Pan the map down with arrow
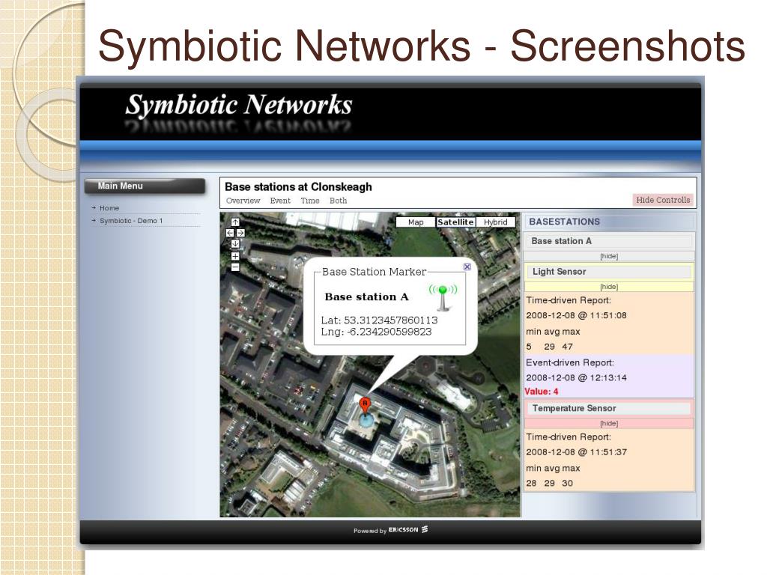This screenshot has height=575, width=767. [234, 243]
